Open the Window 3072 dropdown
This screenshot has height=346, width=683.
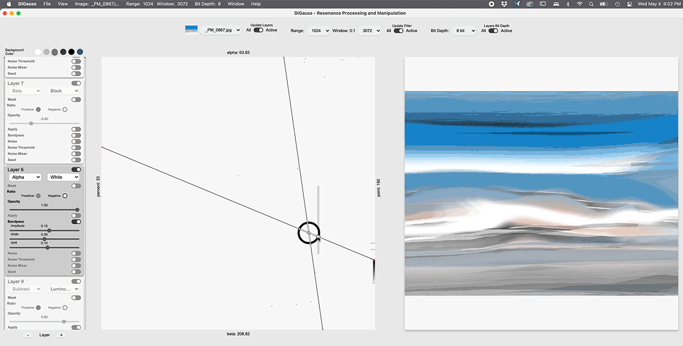point(370,30)
